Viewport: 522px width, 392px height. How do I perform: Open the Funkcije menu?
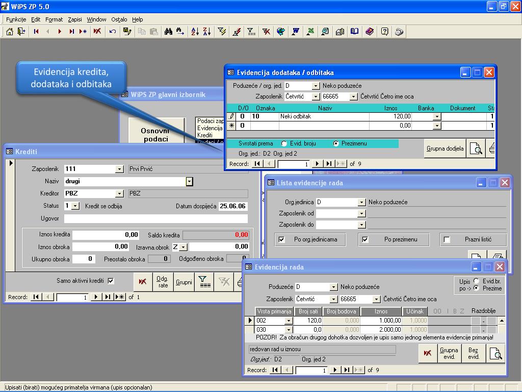point(16,19)
